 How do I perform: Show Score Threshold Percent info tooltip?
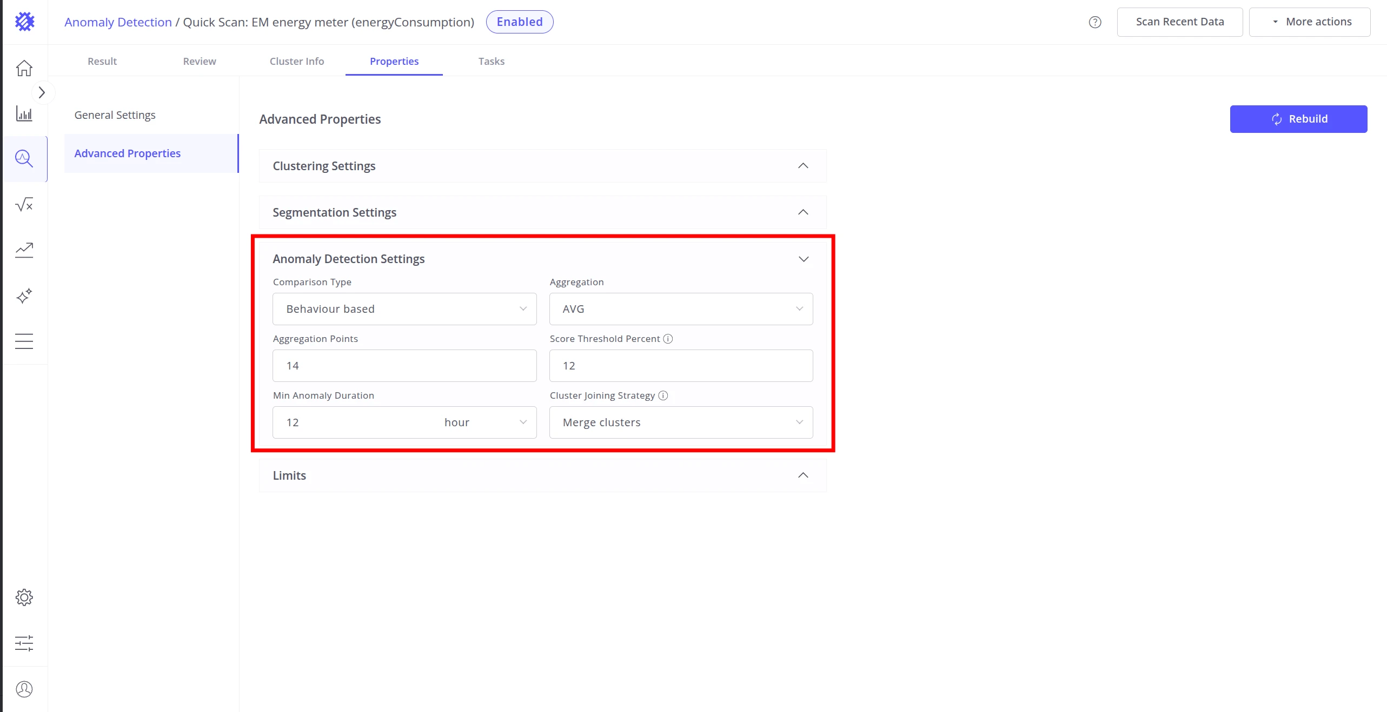[x=668, y=339]
